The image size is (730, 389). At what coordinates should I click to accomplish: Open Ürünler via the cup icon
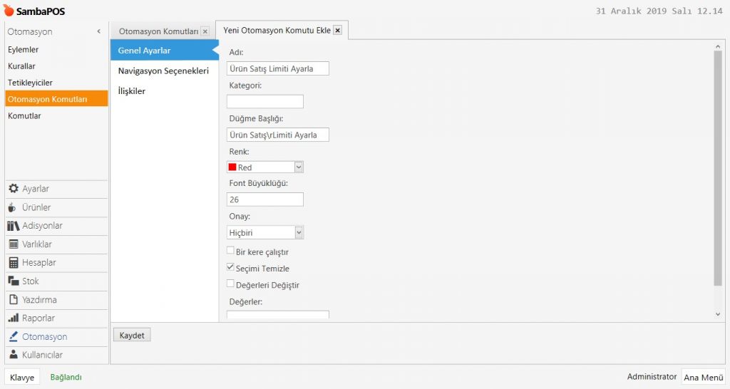pos(13,207)
